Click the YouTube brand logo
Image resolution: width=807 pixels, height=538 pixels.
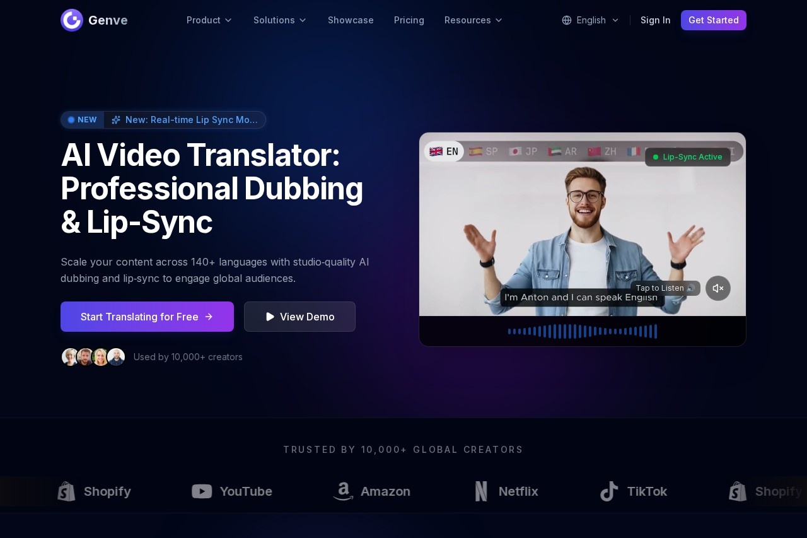click(232, 491)
